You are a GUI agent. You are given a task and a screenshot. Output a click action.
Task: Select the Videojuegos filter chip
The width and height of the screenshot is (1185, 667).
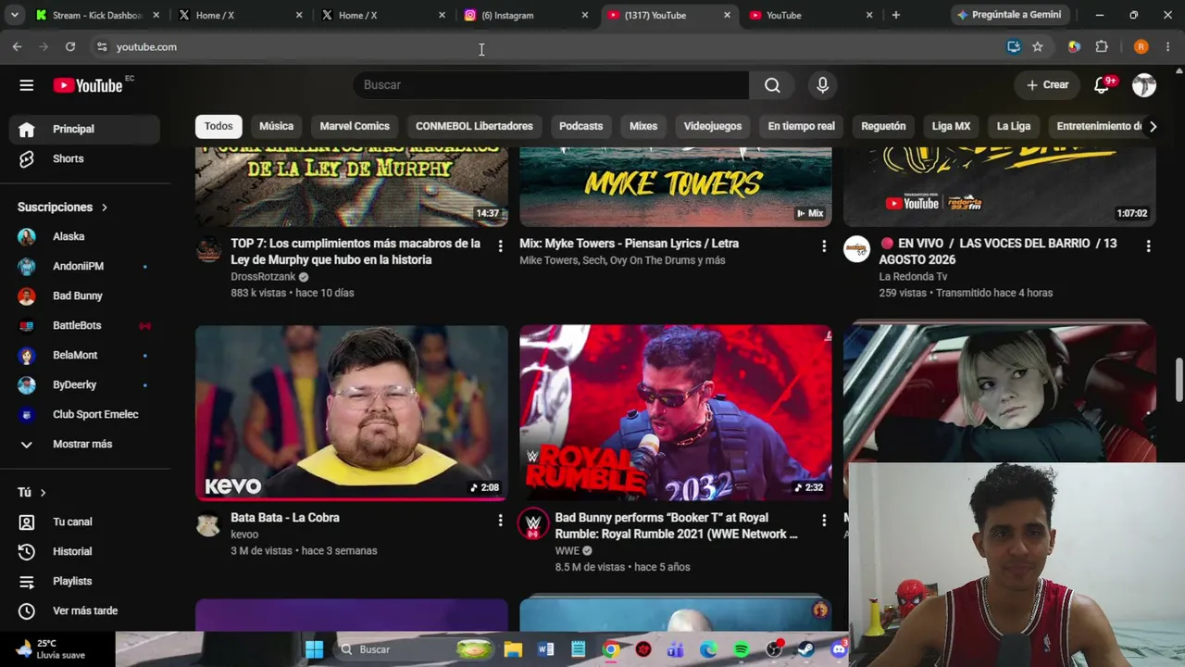tap(713, 126)
